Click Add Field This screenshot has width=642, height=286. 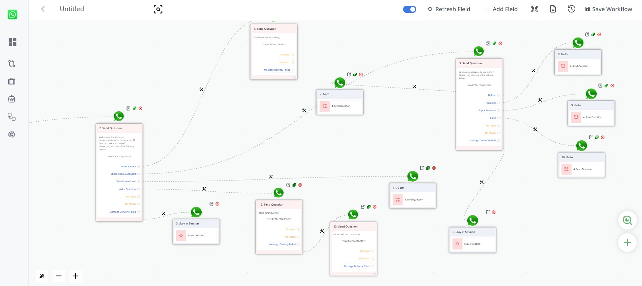pyautogui.click(x=502, y=9)
